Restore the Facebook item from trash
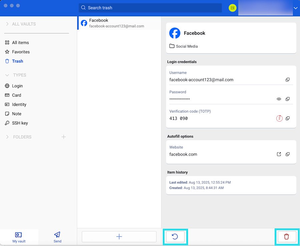 tap(175, 237)
